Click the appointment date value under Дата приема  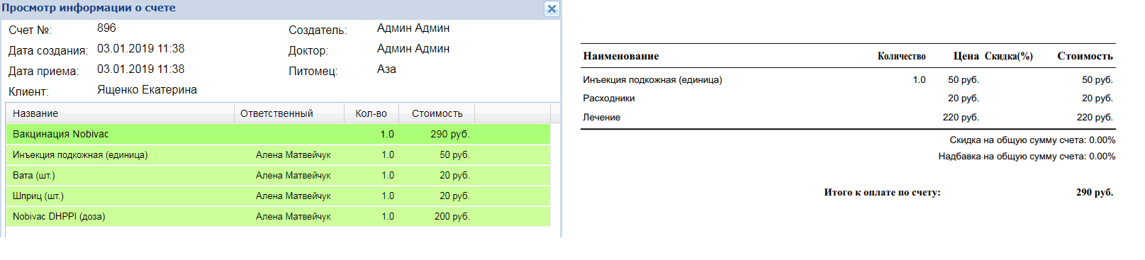coord(140,69)
